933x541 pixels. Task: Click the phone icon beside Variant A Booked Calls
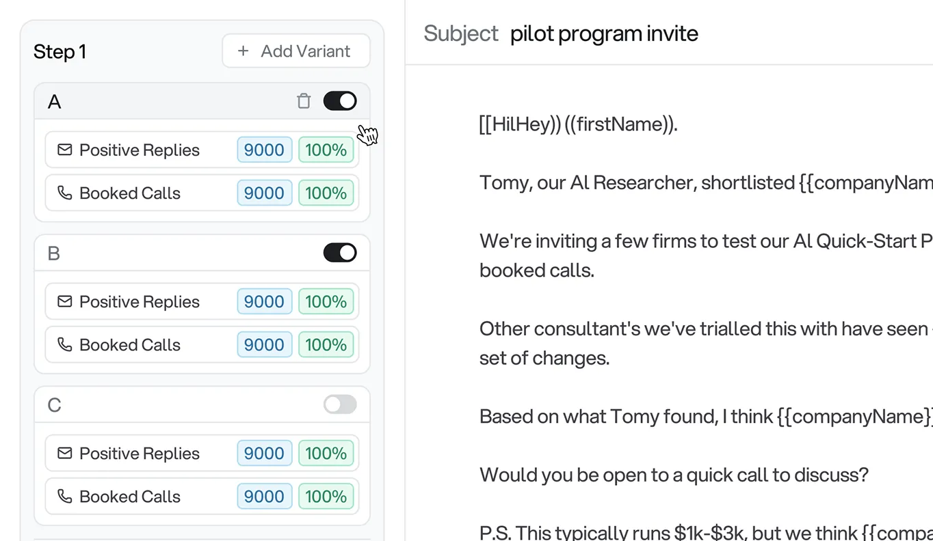point(64,193)
